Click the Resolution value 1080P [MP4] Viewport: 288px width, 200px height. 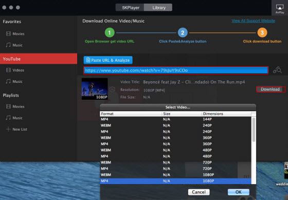click(154, 90)
